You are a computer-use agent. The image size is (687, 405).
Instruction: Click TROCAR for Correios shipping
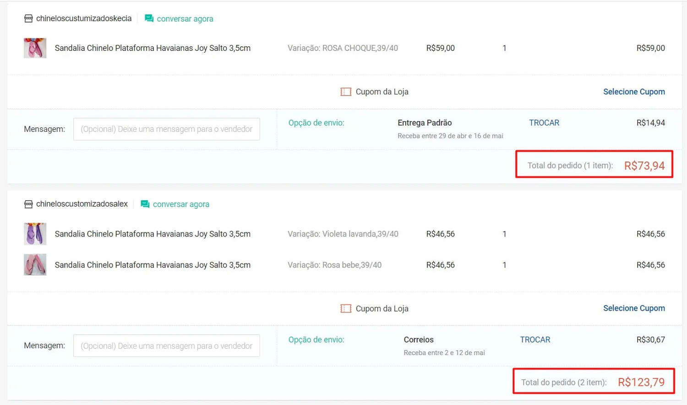[534, 339]
